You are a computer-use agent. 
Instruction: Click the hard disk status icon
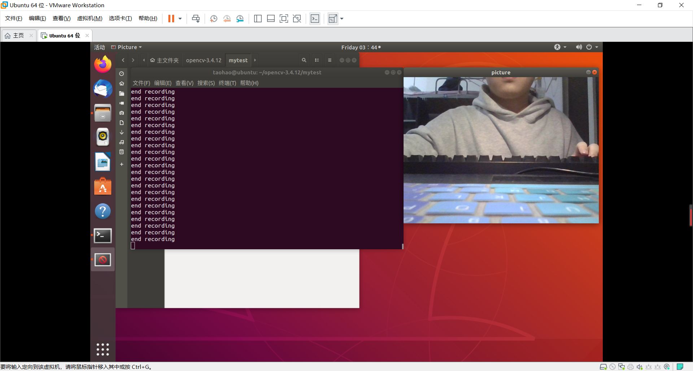point(603,367)
